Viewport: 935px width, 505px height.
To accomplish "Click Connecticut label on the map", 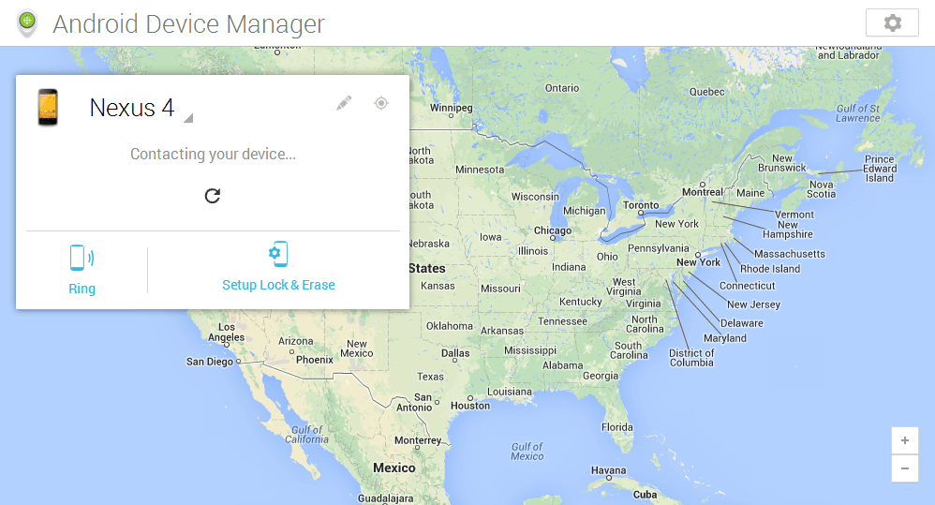I will click(747, 286).
